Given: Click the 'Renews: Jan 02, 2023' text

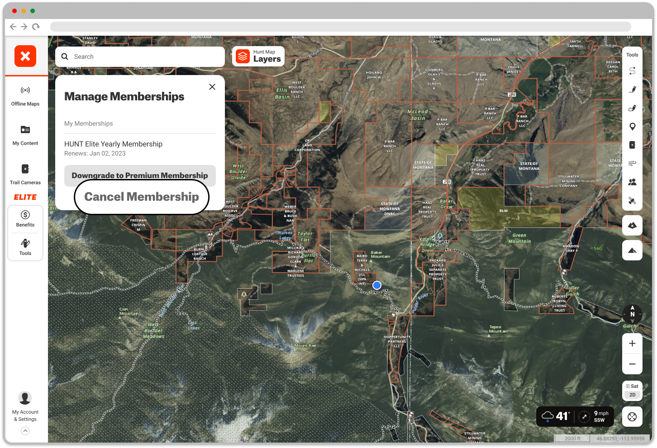Looking at the screenshot, I should [95, 154].
